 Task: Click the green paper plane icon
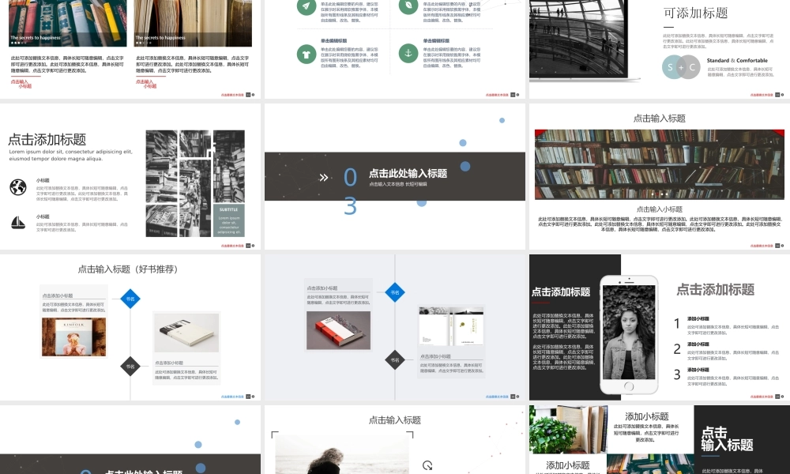[306, 6]
